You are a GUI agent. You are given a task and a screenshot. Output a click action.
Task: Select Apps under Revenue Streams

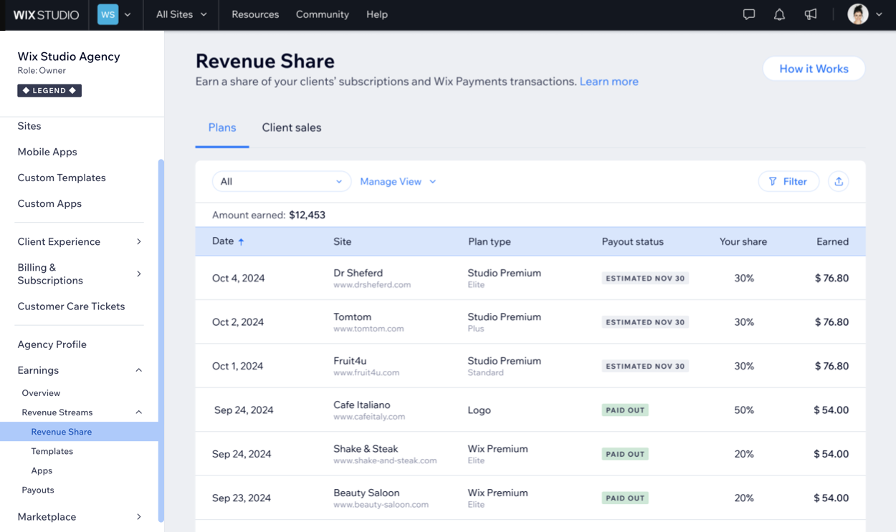pos(42,470)
